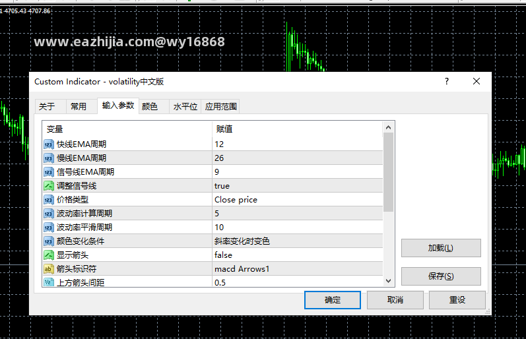The width and height of the screenshot is (526, 339).
Task: Open the 价格类型 Close price value
Action: (x=298, y=200)
